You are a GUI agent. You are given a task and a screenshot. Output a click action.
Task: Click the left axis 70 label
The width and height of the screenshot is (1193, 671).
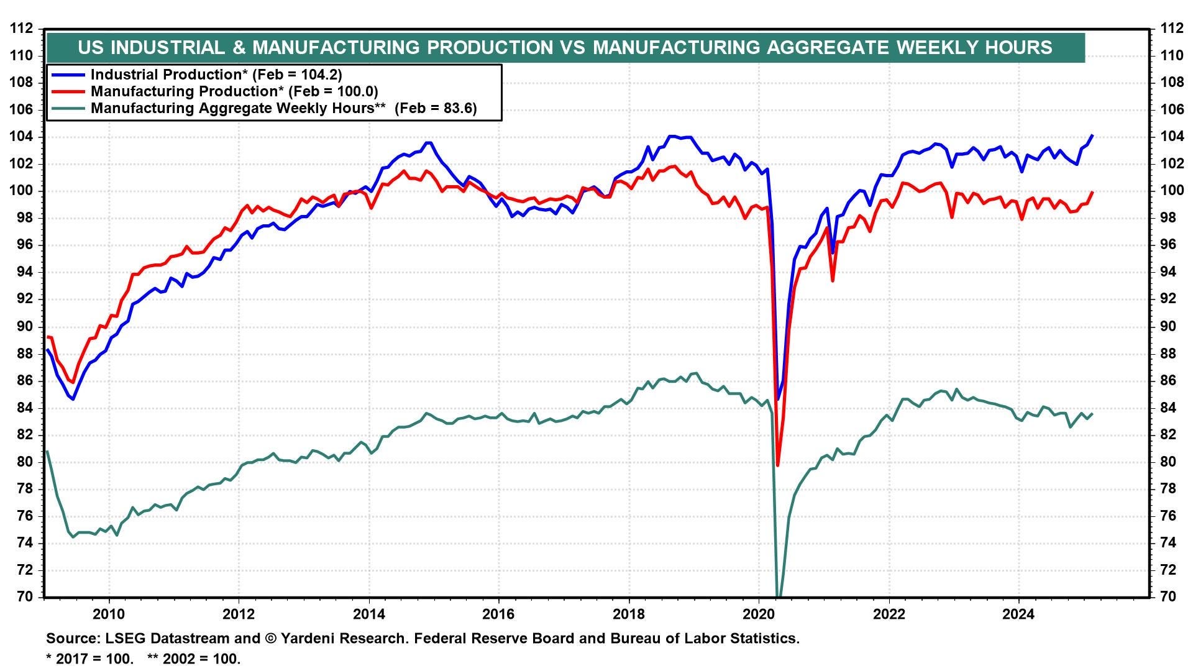coord(25,597)
